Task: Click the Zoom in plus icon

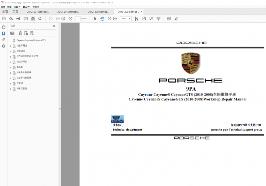Action: [115, 19]
